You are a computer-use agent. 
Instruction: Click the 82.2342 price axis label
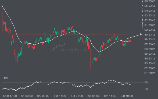[x=149, y=68]
